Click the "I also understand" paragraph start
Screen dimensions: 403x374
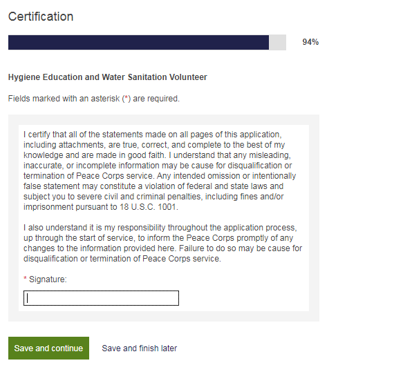[x=160, y=228]
